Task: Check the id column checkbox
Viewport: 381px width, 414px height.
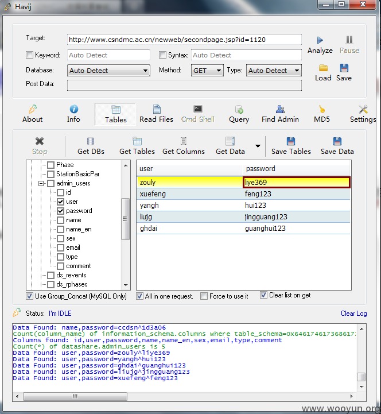Action: [60, 192]
